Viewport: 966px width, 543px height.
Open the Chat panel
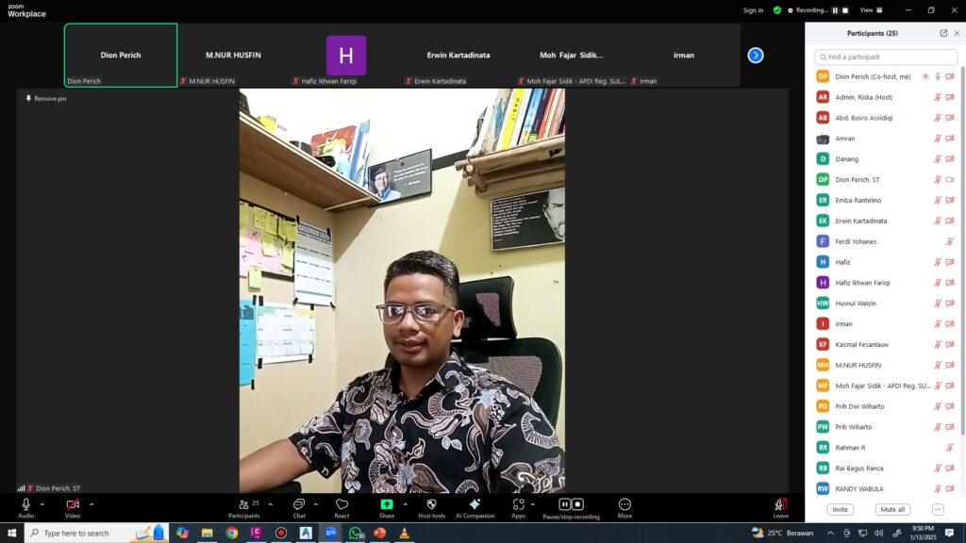click(x=299, y=505)
